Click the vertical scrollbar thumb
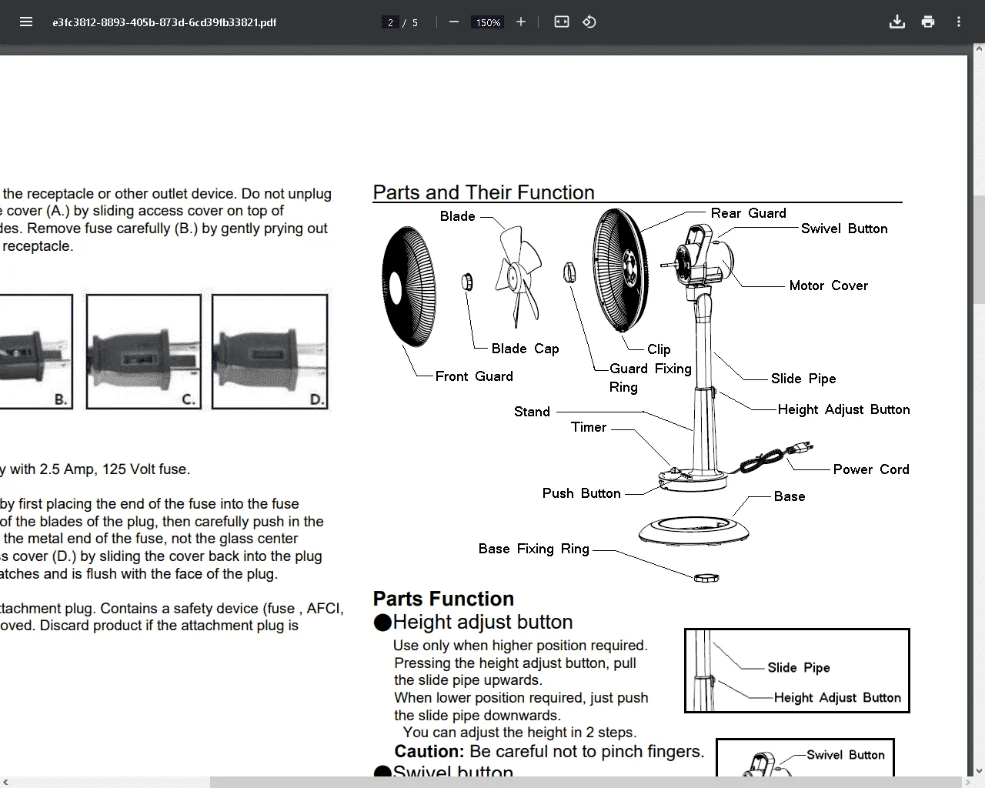The width and height of the screenshot is (985, 788). [979, 249]
